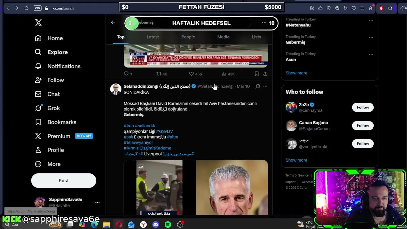
Task: Click the x.com/search address bar
Action: coord(63,8)
